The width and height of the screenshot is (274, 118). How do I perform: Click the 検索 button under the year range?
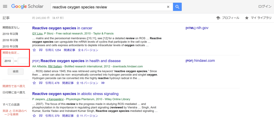[16, 71]
